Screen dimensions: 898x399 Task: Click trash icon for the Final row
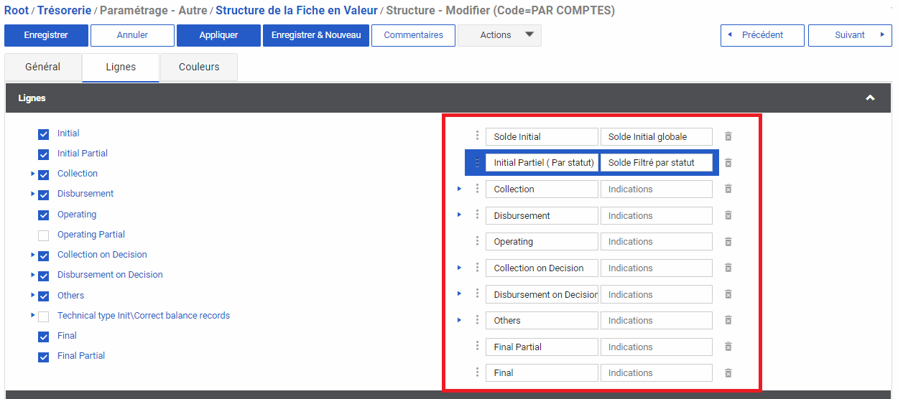pos(728,373)
